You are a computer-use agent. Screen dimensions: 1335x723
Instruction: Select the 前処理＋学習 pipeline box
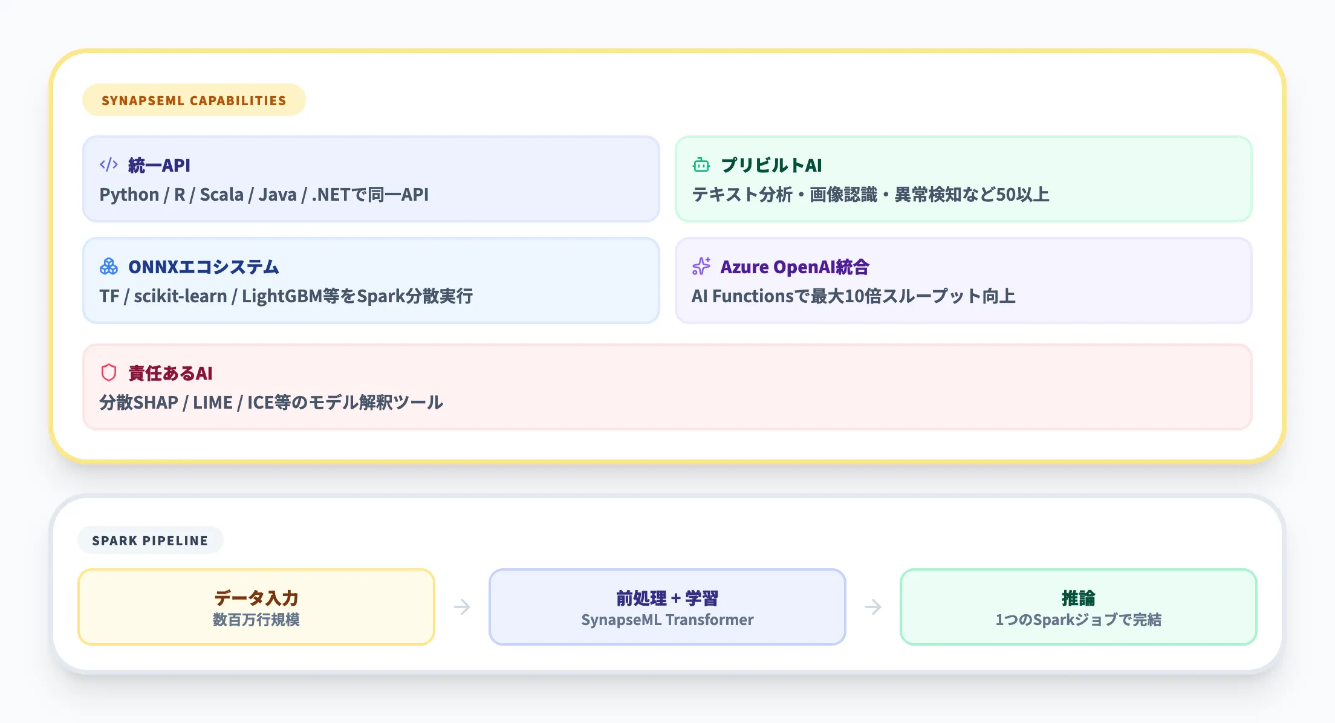[x=667, y=606]
